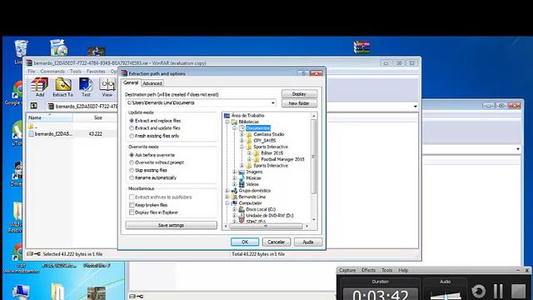Enable Display files in Explorer checkbox

coord(132,212)
